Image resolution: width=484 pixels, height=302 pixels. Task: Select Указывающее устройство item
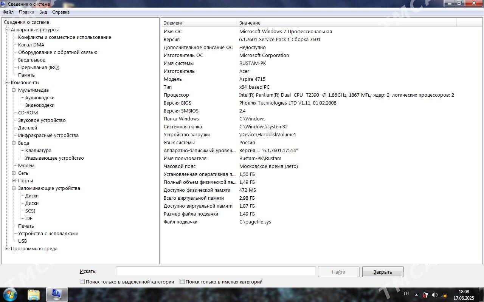click(x=54, y=158)
